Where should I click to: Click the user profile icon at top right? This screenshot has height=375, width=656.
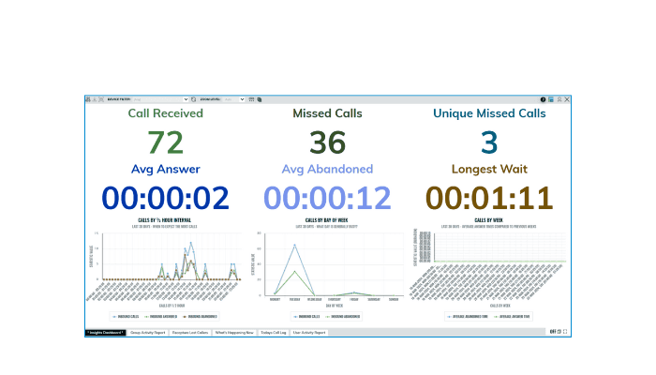click(559, 99)
